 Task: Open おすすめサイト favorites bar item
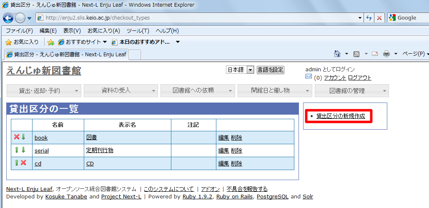83,42
